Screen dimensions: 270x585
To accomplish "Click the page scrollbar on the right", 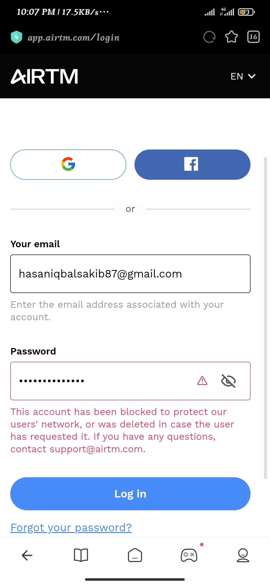I will point(265,318).
